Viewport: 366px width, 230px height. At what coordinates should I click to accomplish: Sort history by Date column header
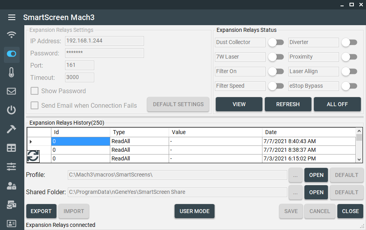tap(309, 132)
